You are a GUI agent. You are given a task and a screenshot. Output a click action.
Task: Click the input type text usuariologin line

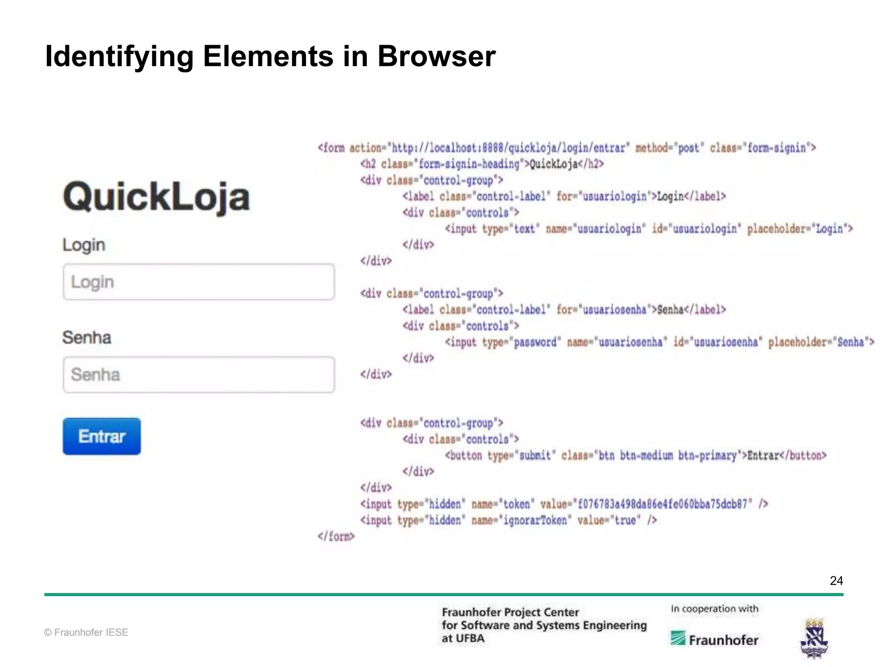coord(649,229)
